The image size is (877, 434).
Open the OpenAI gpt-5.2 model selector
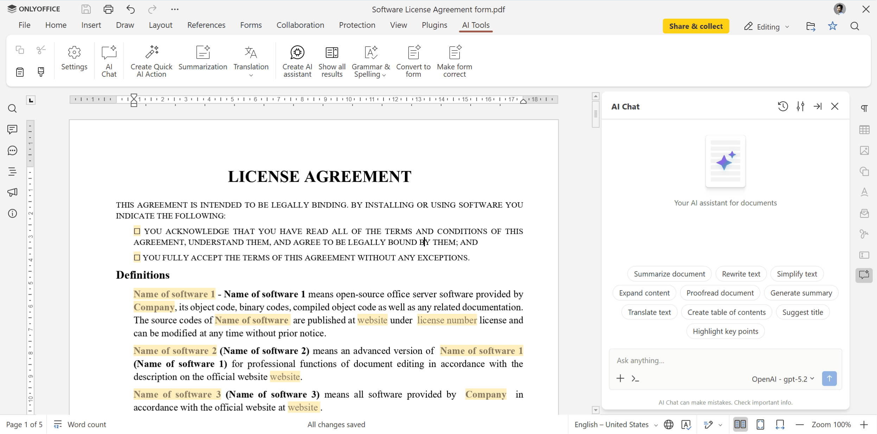pyautogui.click(x=783, y=379)
